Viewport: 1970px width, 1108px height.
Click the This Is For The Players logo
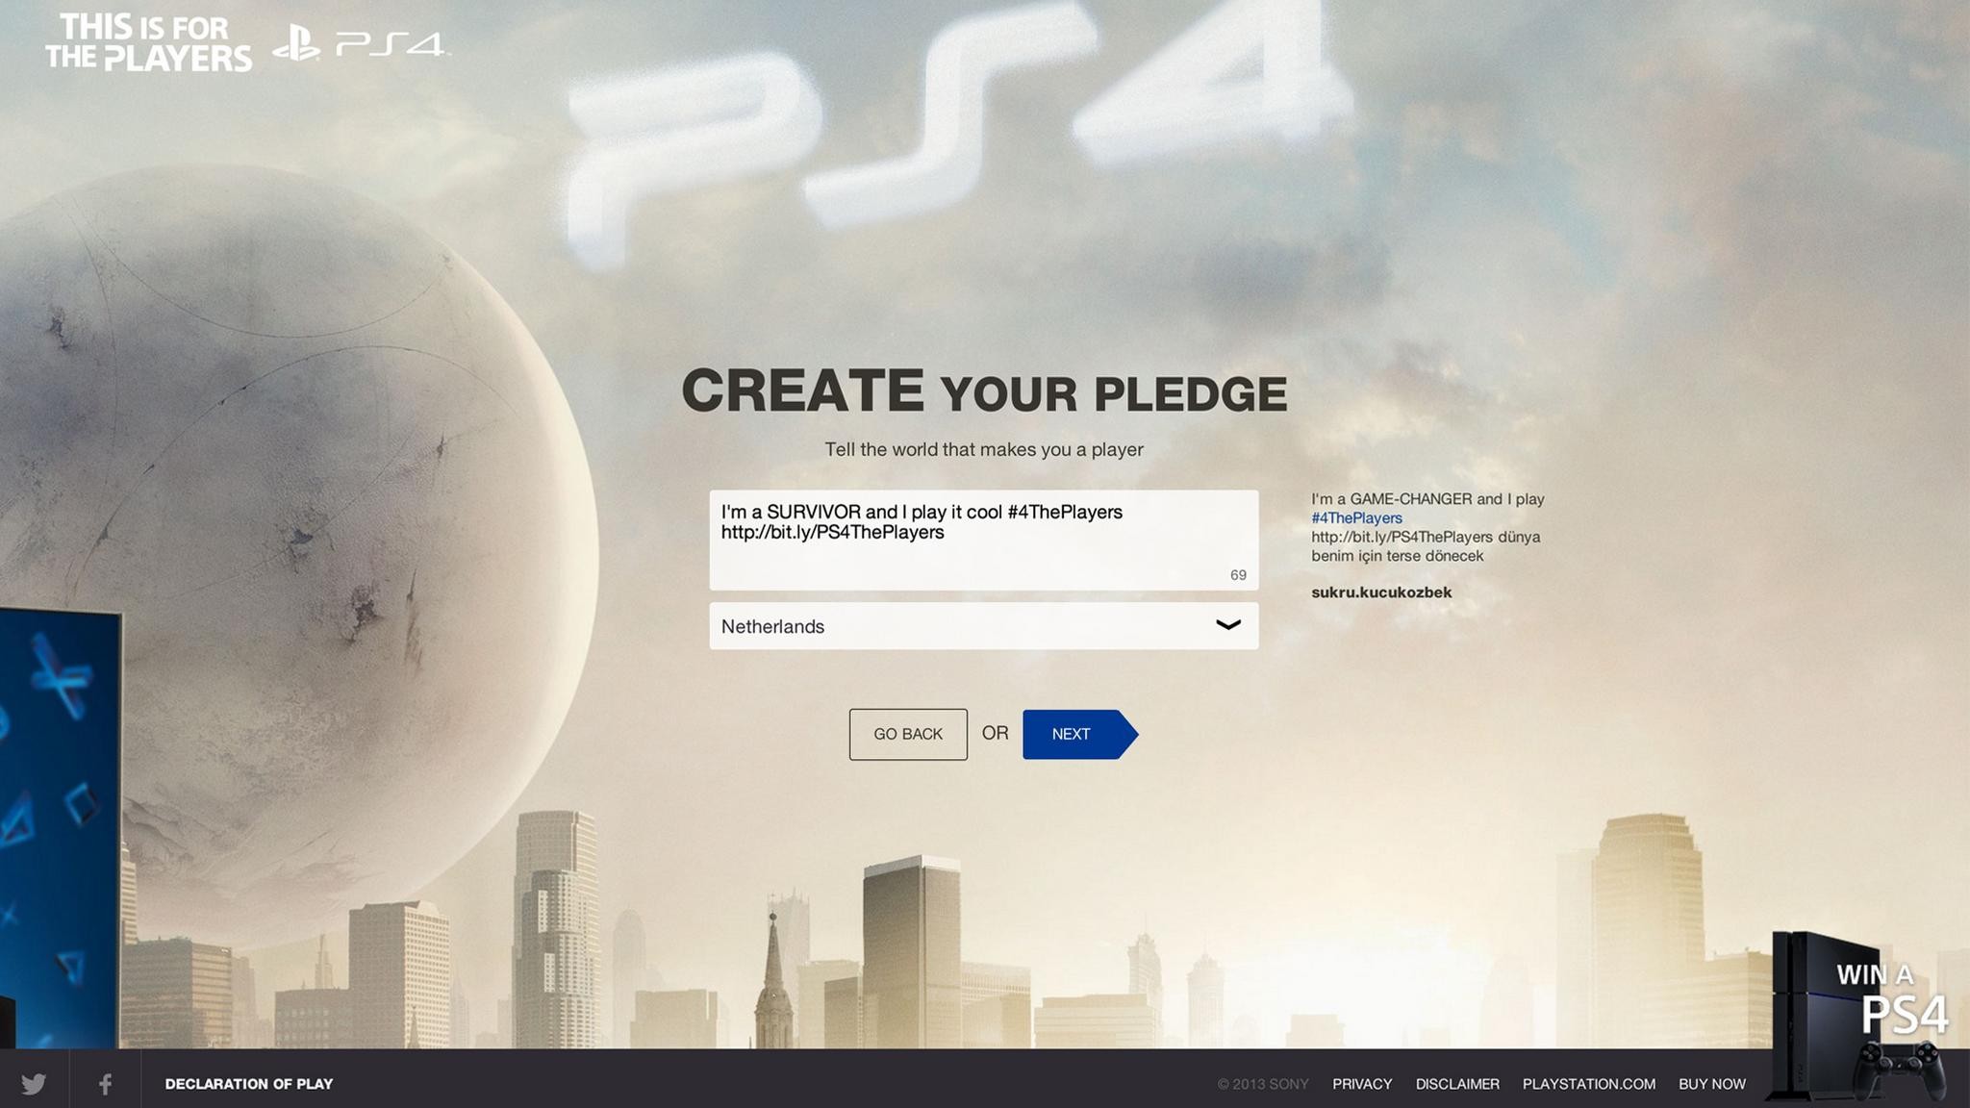point(148,42)
